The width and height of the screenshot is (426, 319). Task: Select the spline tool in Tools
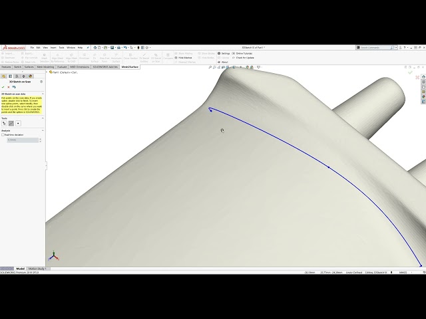pyautogui.click(x=11, y=124)
